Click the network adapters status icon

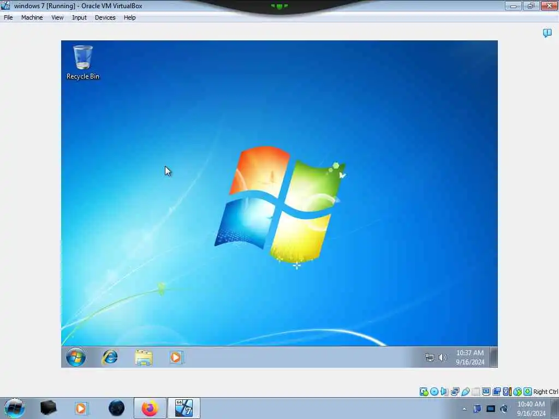(455, 392)
